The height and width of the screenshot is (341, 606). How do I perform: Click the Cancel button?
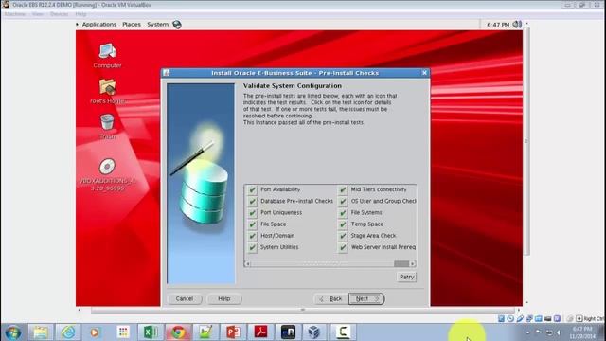pos(185,299)
